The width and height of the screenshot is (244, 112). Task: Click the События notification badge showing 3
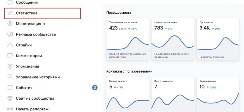coord(95,88)
